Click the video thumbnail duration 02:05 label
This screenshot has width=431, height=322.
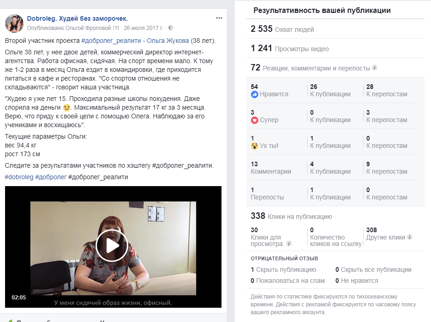tap(19, 297)
